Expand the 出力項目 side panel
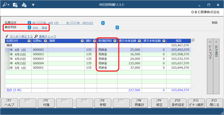The width and height of the screenshot is (224, 115). pyautogui.click(x=216, y=66)
